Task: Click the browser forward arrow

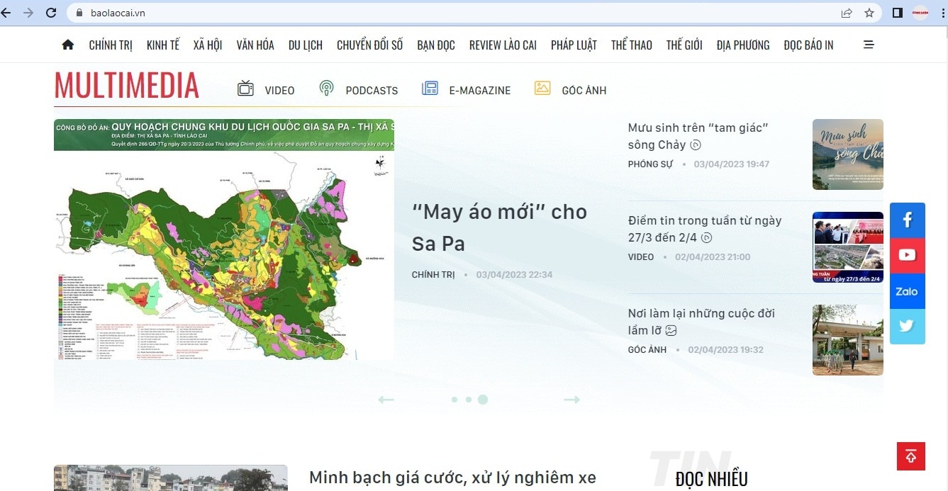Action: [28, 13]
